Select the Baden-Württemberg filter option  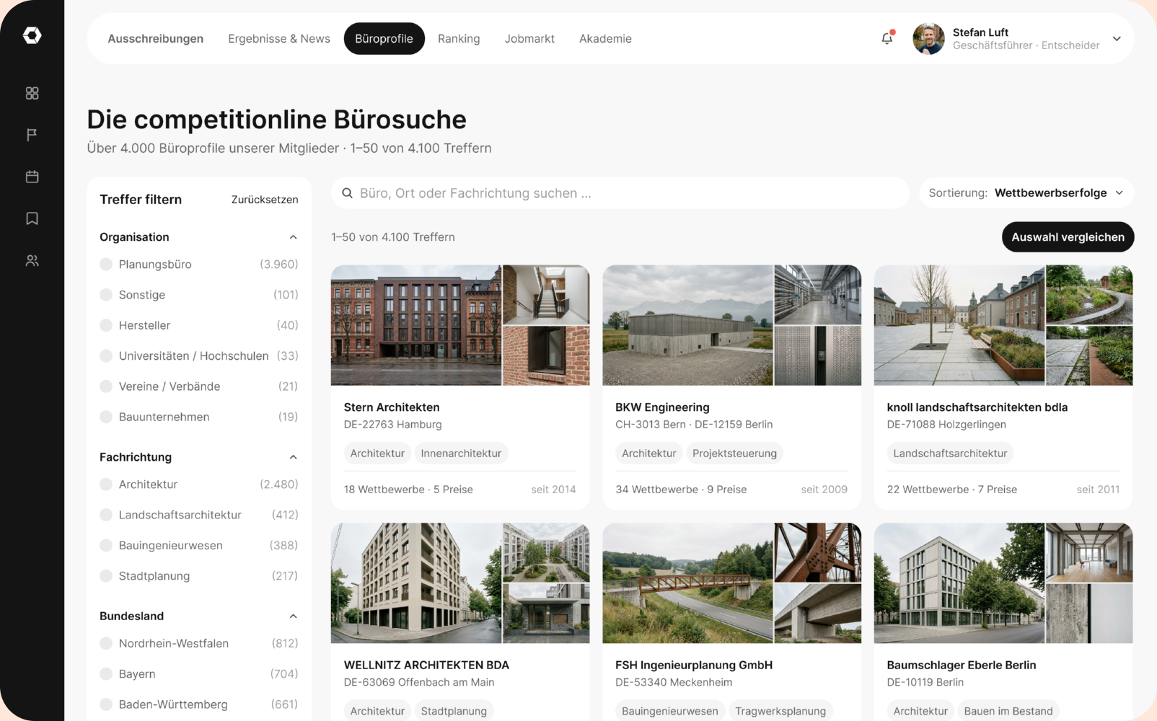[x=199, y=704]
